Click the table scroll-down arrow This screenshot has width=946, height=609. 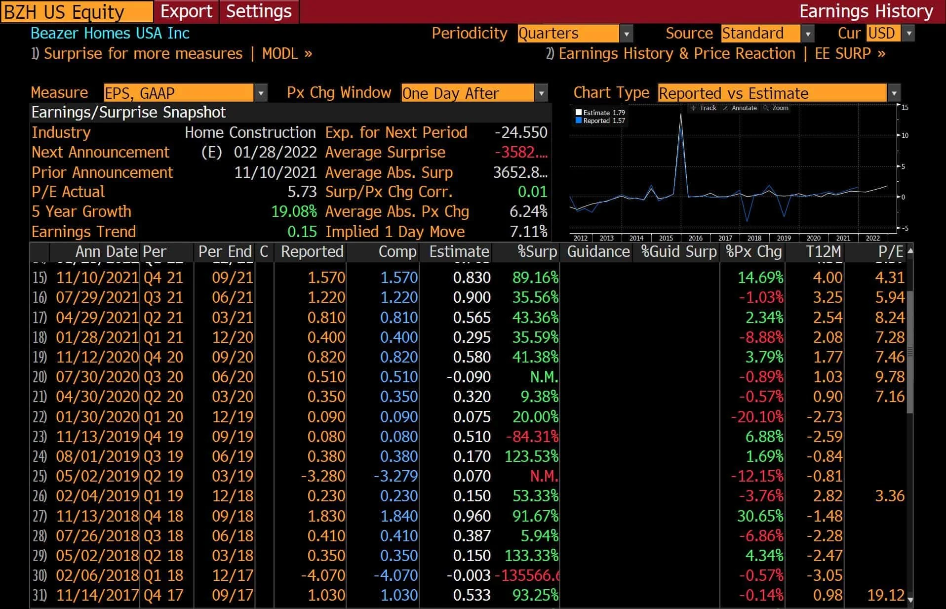[910, 600]
